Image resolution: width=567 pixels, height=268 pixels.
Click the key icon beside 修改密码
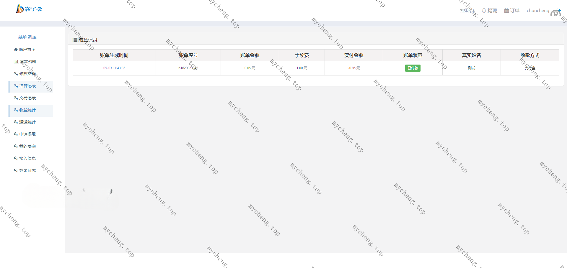[16, 74]
